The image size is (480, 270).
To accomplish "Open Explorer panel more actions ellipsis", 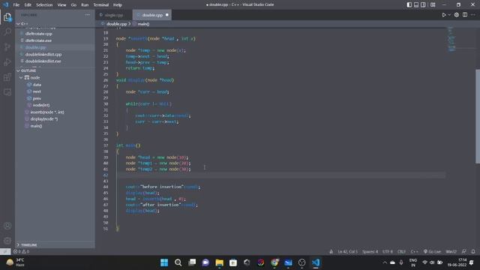I will [x=88, y=15].
